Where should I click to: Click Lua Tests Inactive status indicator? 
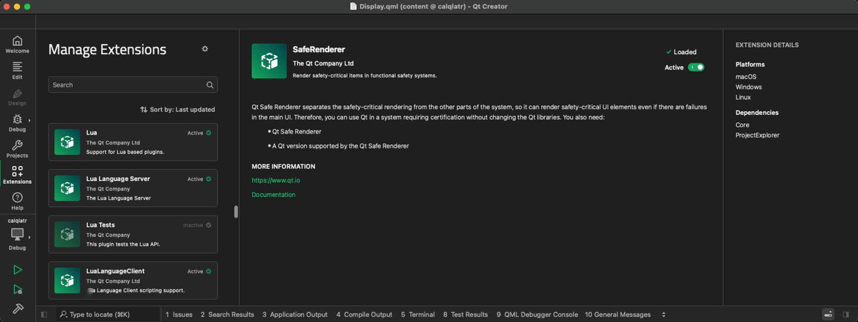(x=209, y=225)
